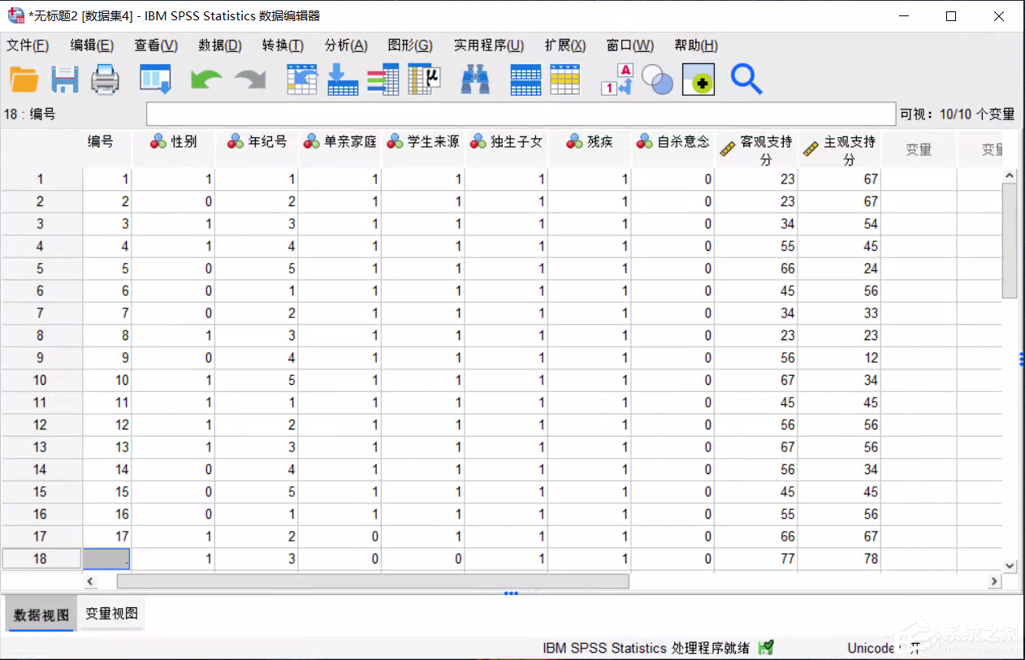Open the Recall recent dialogs icon
The width and height of the screenshot is (1025, 660).
pos(155,80)
